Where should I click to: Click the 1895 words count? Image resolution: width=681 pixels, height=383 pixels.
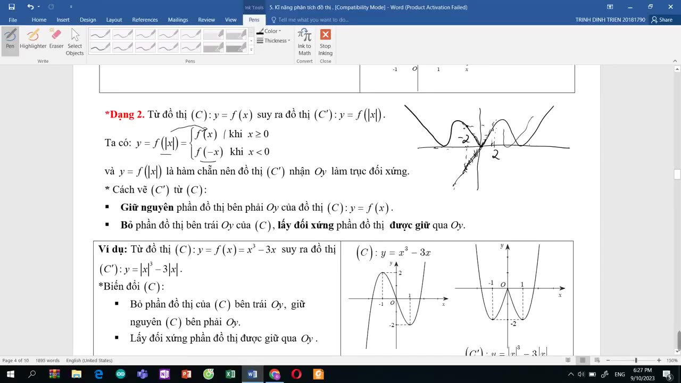tap(47, 360)
